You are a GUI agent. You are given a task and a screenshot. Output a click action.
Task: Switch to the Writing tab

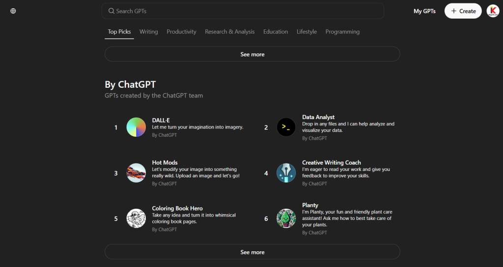pos(148,32)
